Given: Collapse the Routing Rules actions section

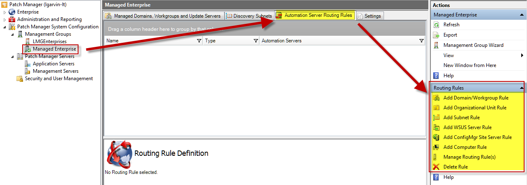Looking at the screenshot, I should (x=522, y=88).
